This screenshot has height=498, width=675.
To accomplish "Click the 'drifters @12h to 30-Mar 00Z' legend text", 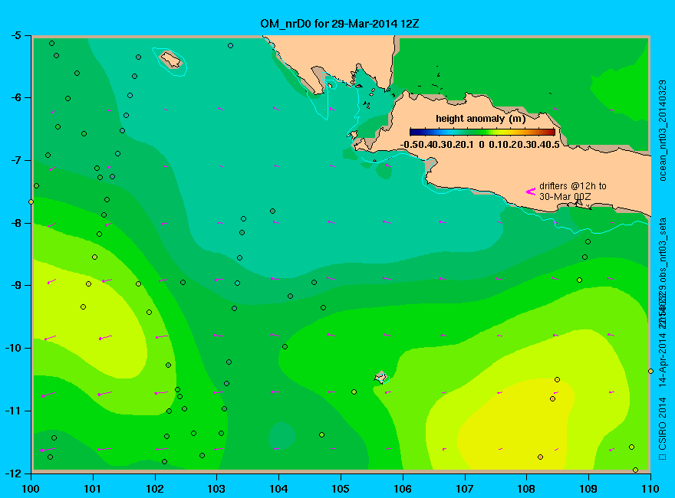I will click(x=572, y=192).
